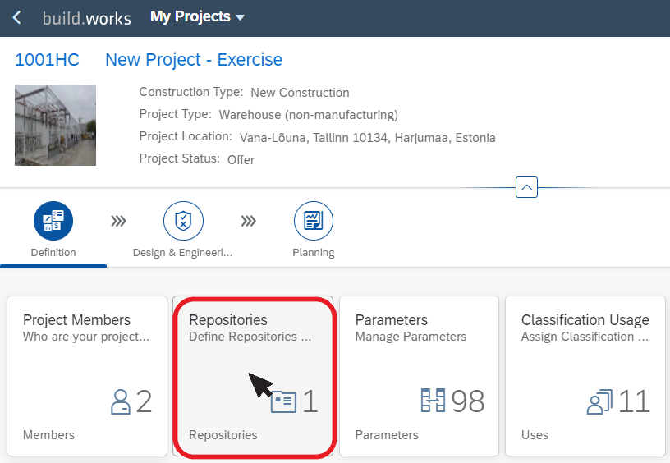The height and width of the screenshot is (463, 670).
Task: Click the 1001HC project ID link
Action: point(47,60)
